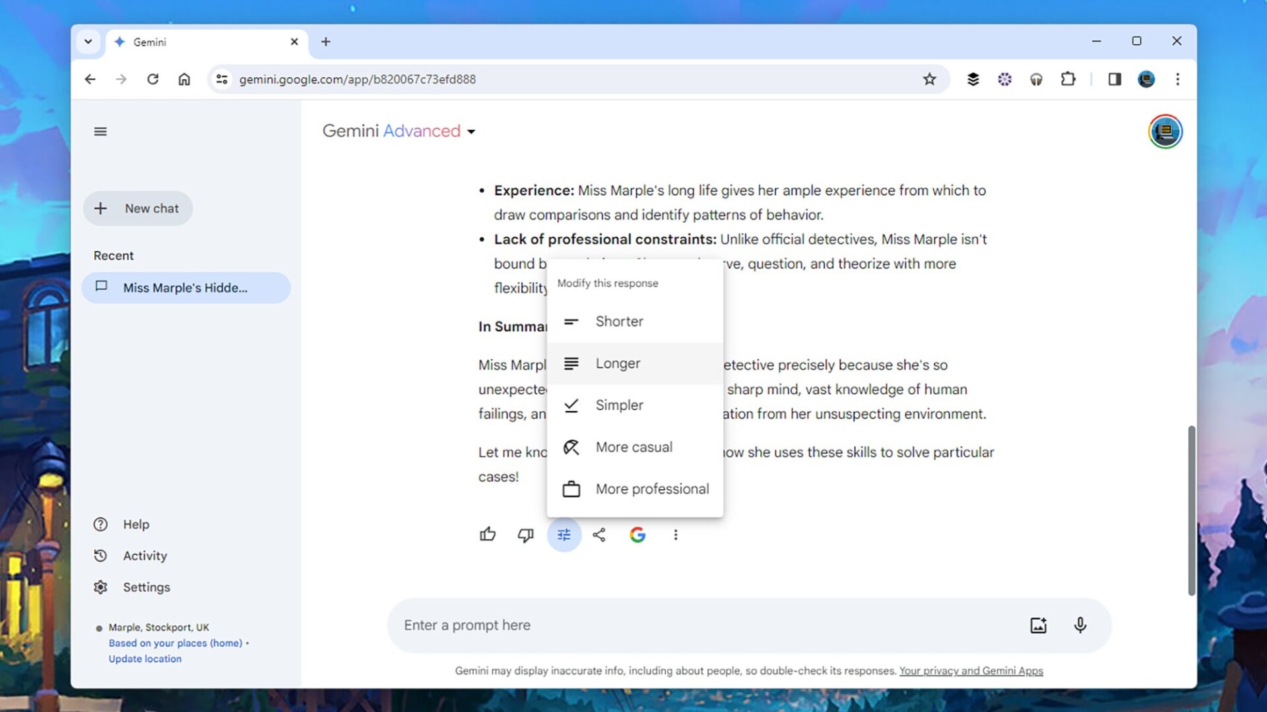Open the tab search dropdown arrow
This screenshot has width=1267, height=712.
[x=88, y=42]
